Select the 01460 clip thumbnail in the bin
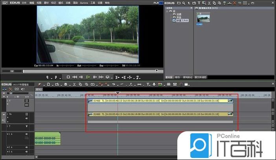Image resolution: width=276 pixels, height=160 pixels. pos(203,19)
